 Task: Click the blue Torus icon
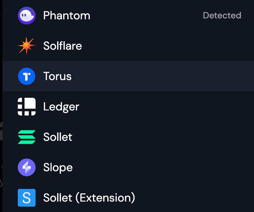tap(27, 76)
